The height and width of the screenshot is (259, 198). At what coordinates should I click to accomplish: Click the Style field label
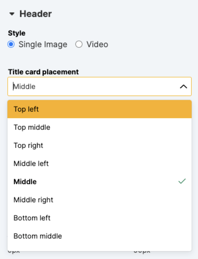(x=17, y=33)
